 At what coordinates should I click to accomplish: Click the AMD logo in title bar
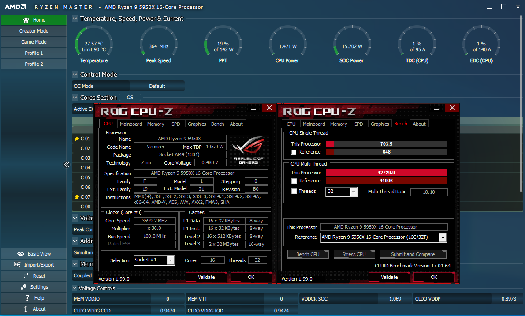(15, 7)
